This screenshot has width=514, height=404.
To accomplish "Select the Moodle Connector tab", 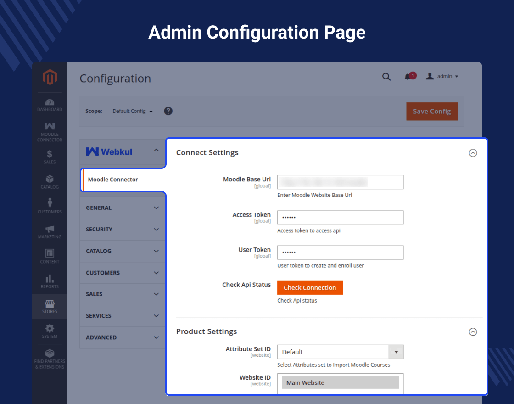I will click(x=123, y=180).
